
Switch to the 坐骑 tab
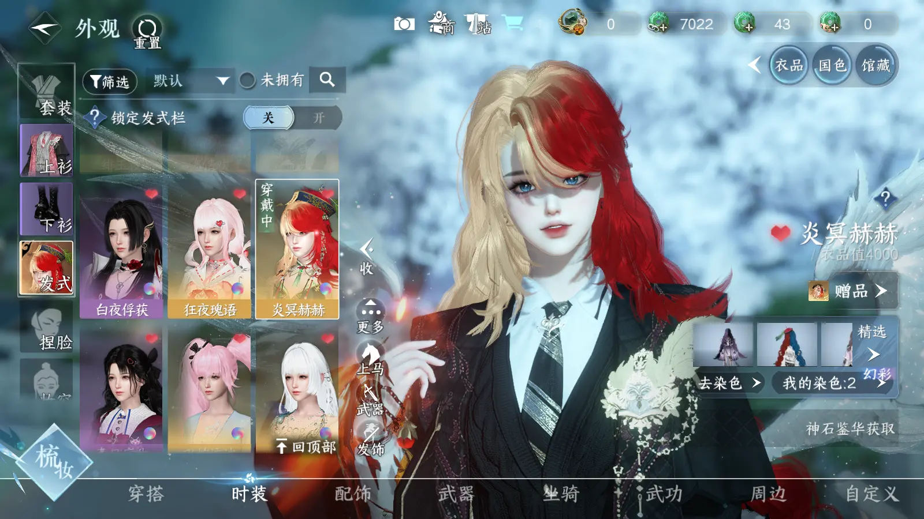tap(561, 494)
